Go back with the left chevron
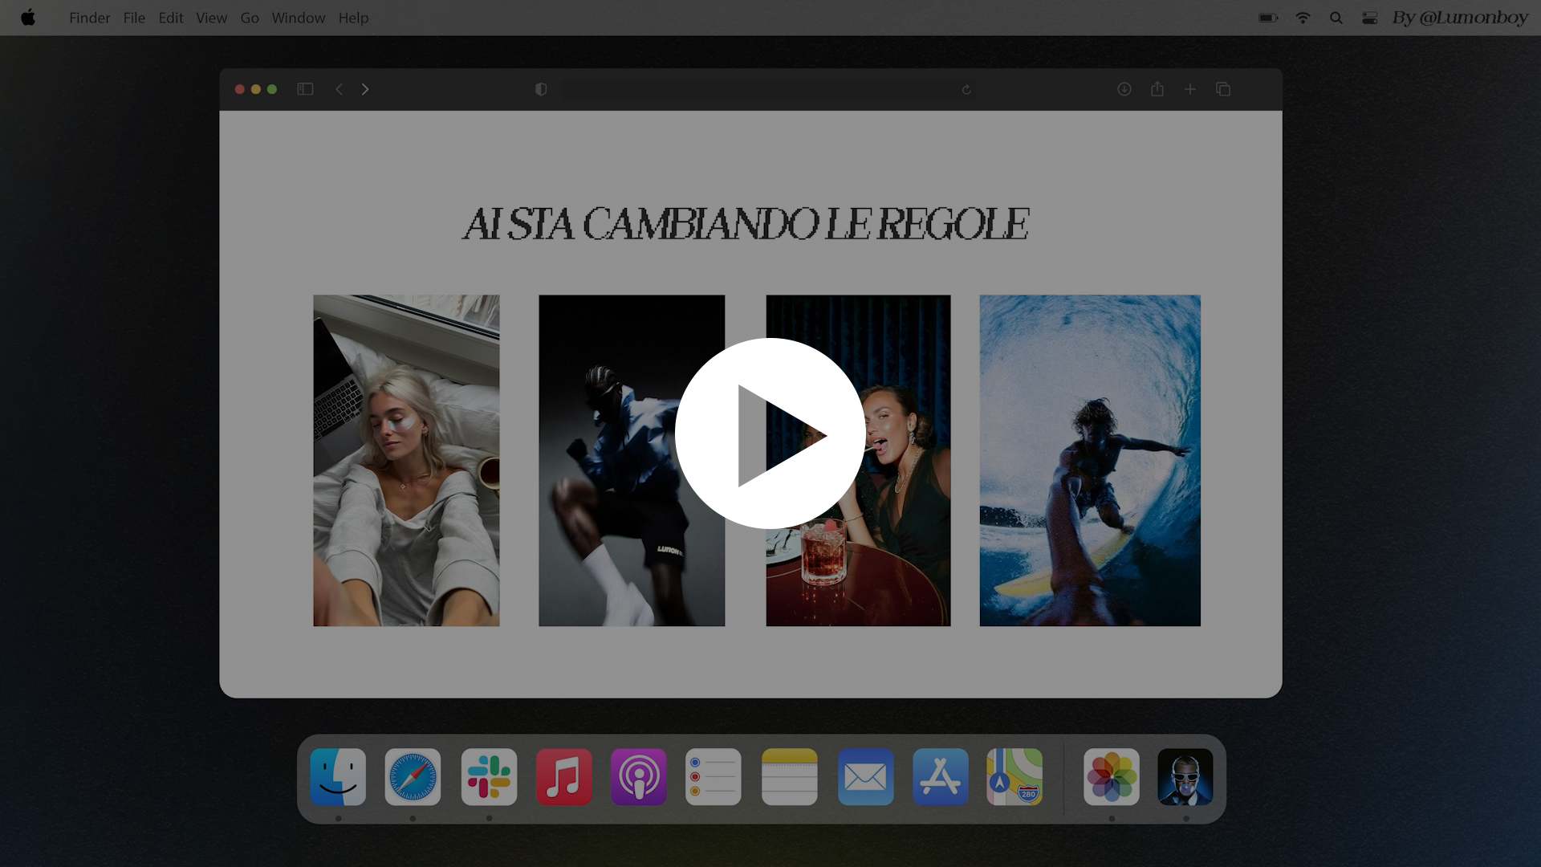The width and height of the screenshot is (1541, 867). point(339,89)
